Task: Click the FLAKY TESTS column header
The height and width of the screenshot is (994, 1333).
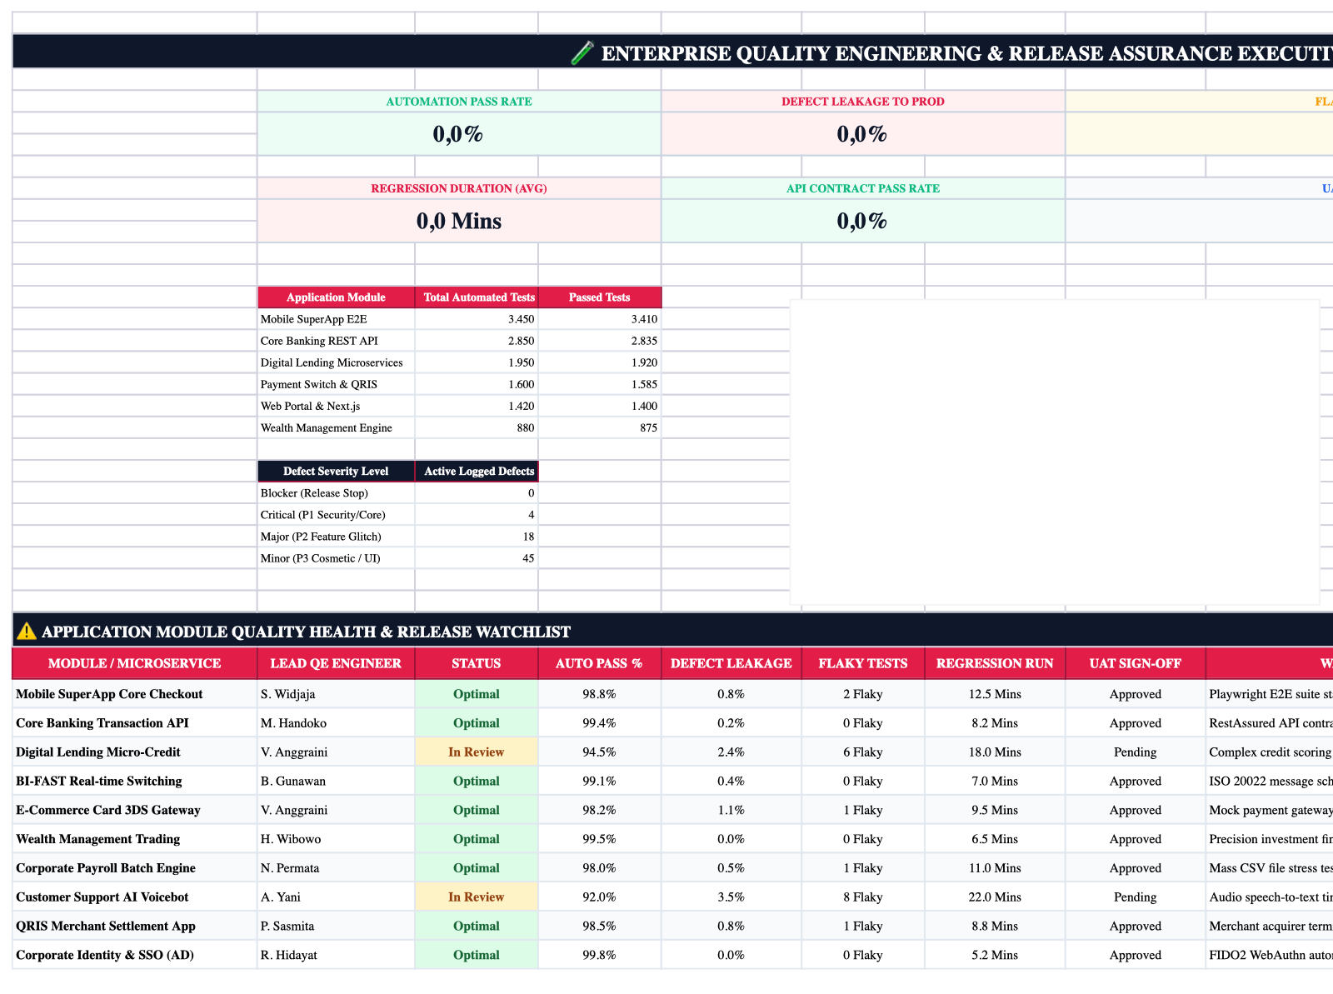Action: (x=863, y=664)
